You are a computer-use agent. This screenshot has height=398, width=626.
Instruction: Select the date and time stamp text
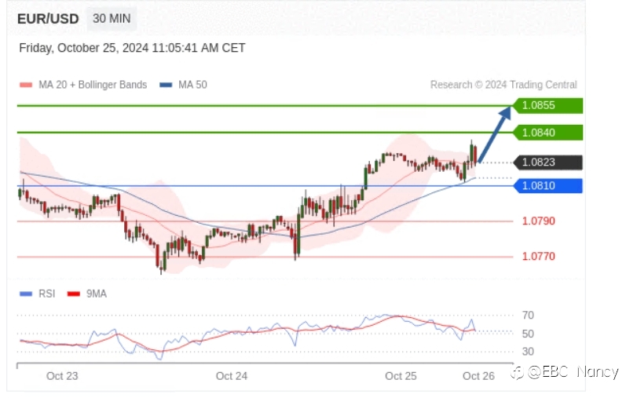pyautogui.click(x=132, y=48)
